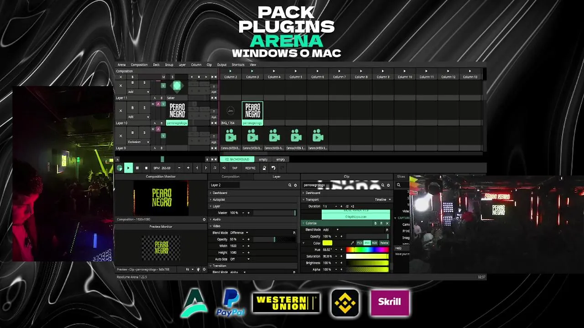Screen dimensions: 584x328
Task: Search in Layer 2 panel
Action: click(290, 185)
